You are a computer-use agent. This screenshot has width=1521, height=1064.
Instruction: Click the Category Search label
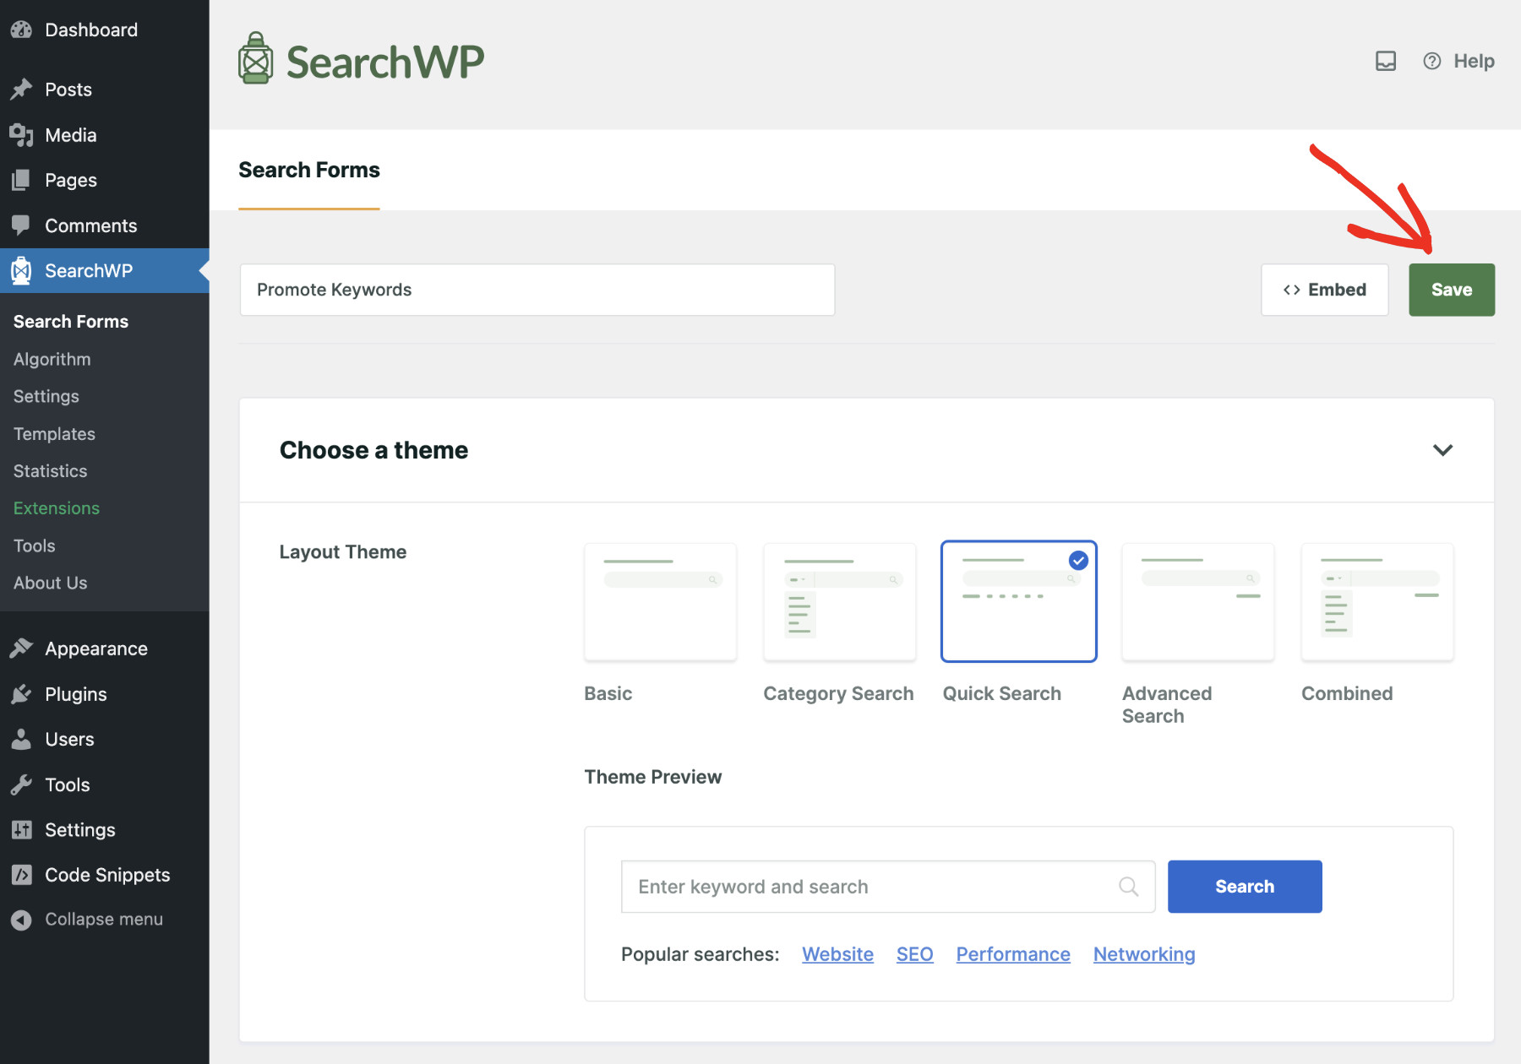pyautogui.click(x=838, y=693)
